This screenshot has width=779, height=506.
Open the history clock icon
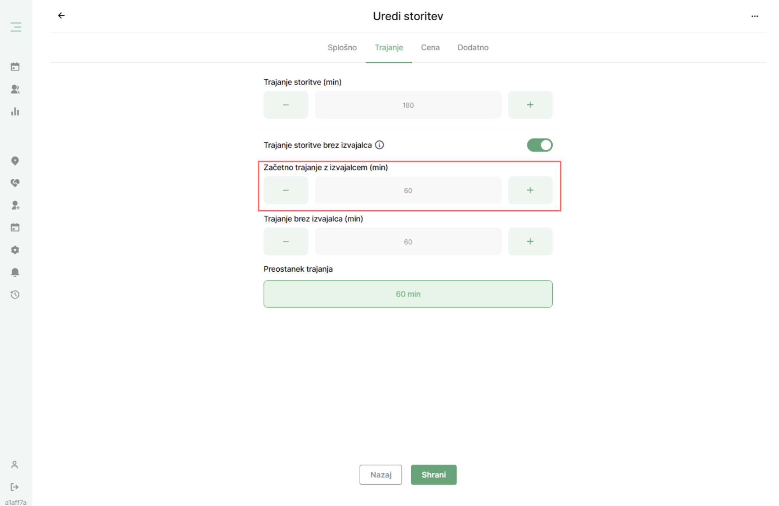[x=15, y=295]
